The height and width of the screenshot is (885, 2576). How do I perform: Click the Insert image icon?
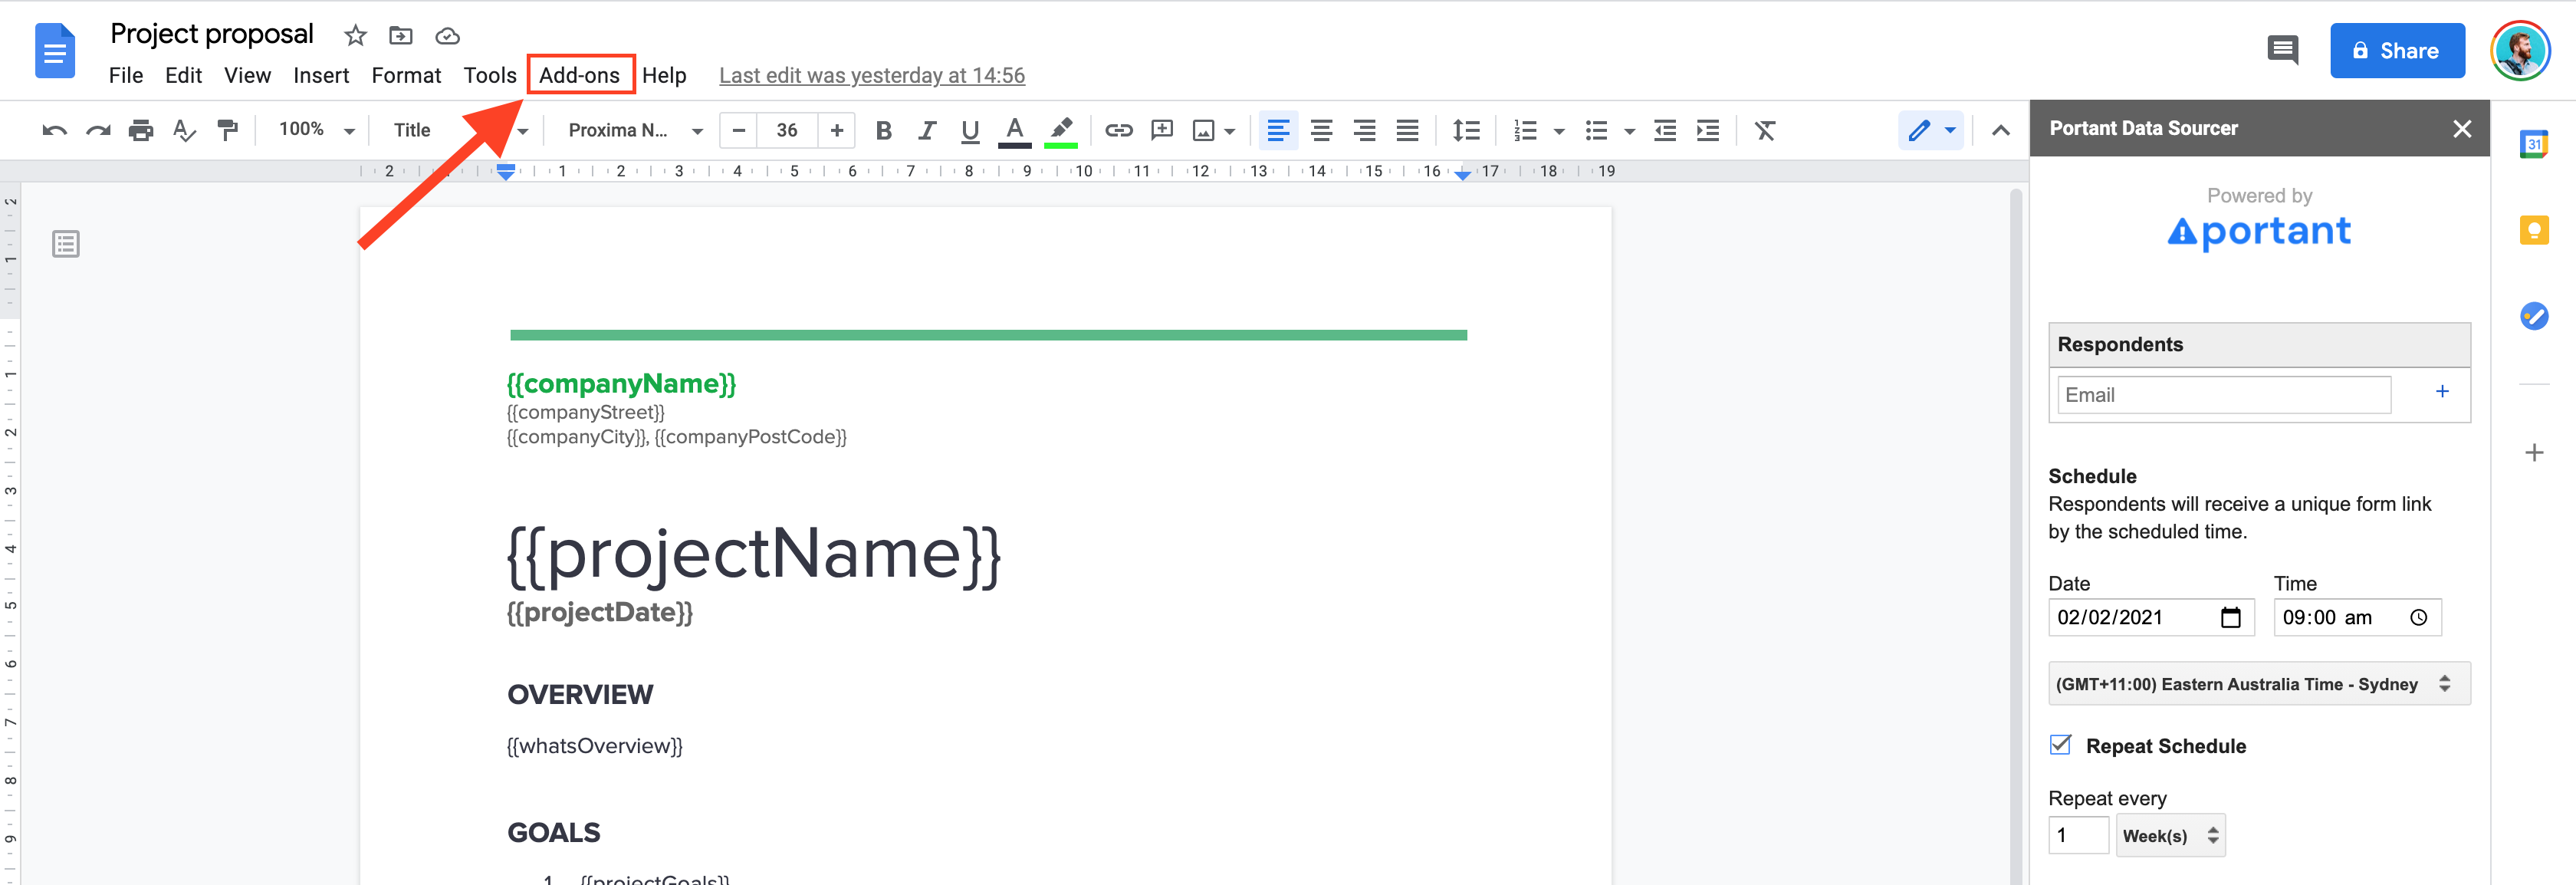1204,130
